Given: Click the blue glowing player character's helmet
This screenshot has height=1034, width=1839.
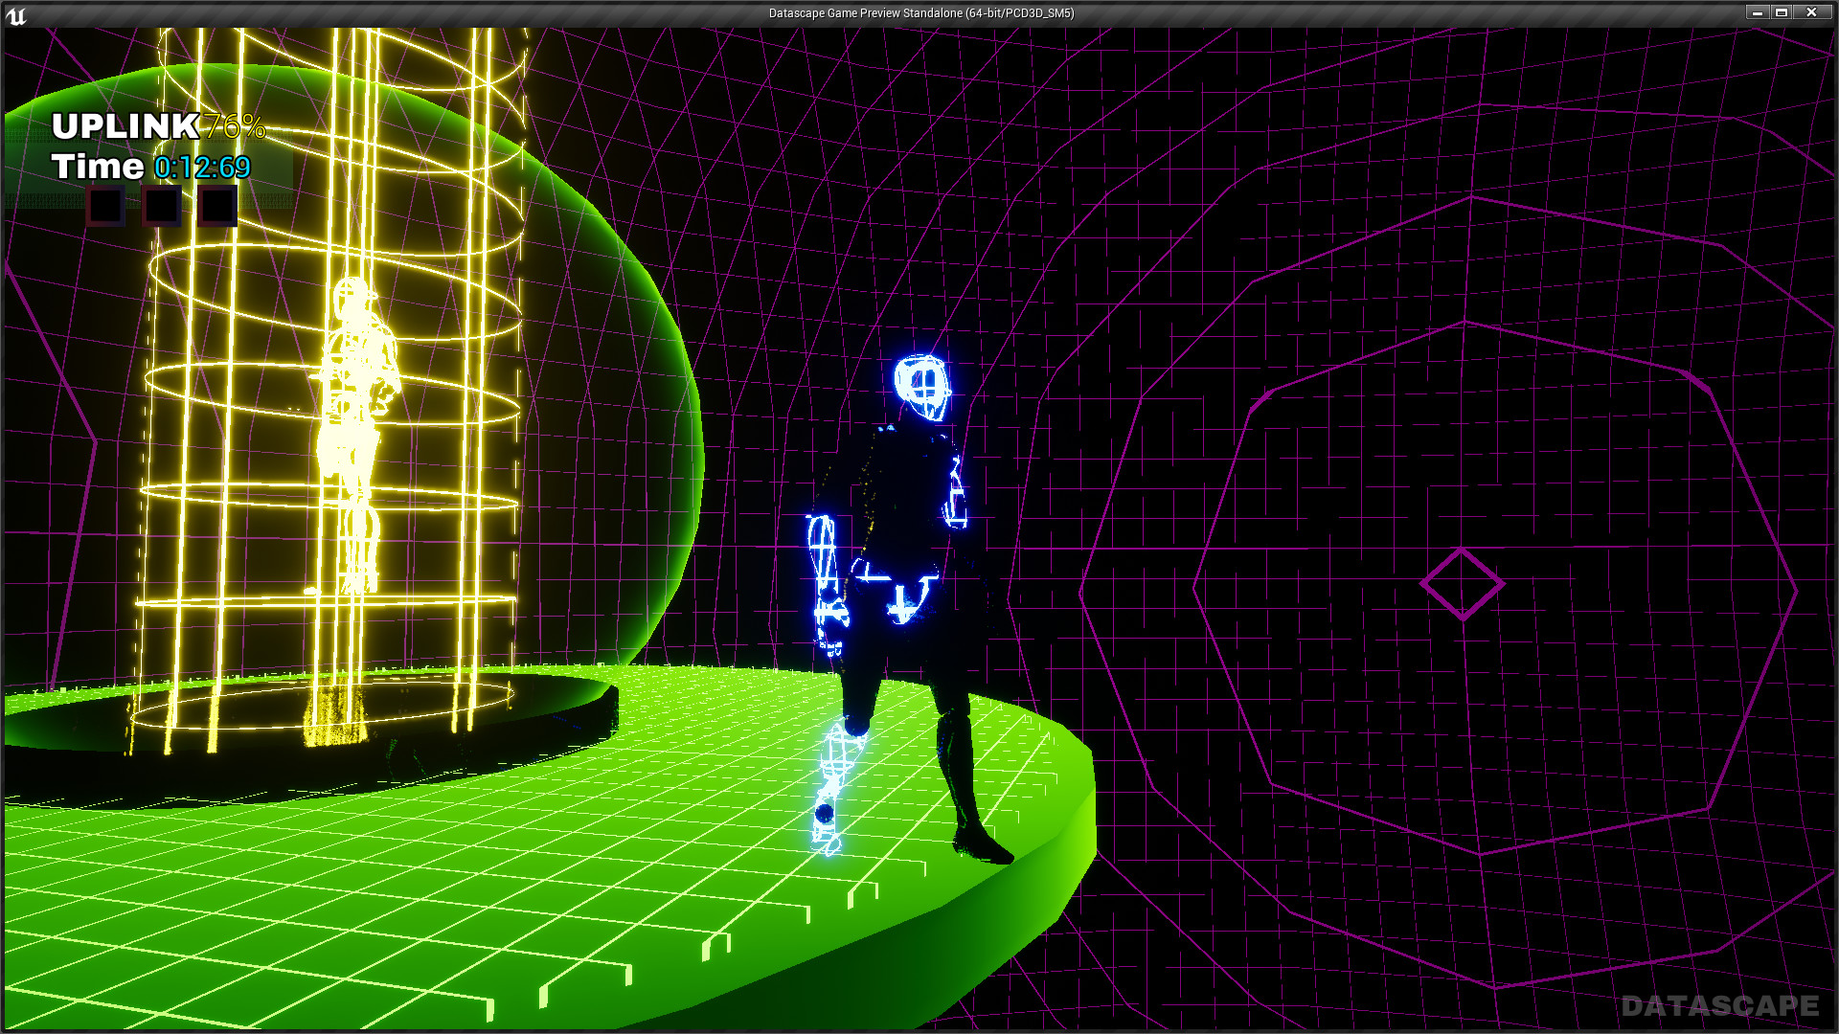Looking at the screenshot, I should [x=921, y=386].
